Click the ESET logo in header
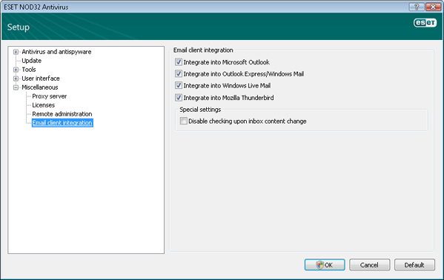The image size is (444, 280). point(425,23)
